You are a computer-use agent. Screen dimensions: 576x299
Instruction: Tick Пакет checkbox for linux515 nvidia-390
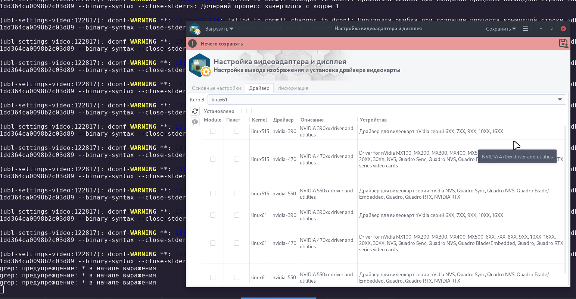pyautogui.click(x=237, y=131)
